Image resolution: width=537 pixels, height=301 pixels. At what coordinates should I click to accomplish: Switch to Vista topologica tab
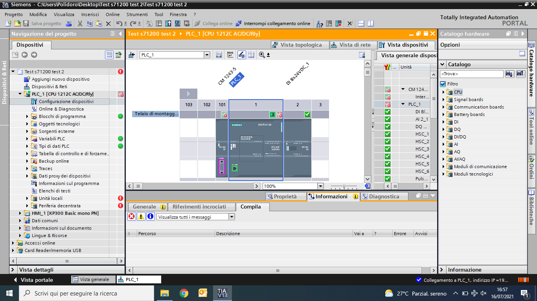pos(300,45)
